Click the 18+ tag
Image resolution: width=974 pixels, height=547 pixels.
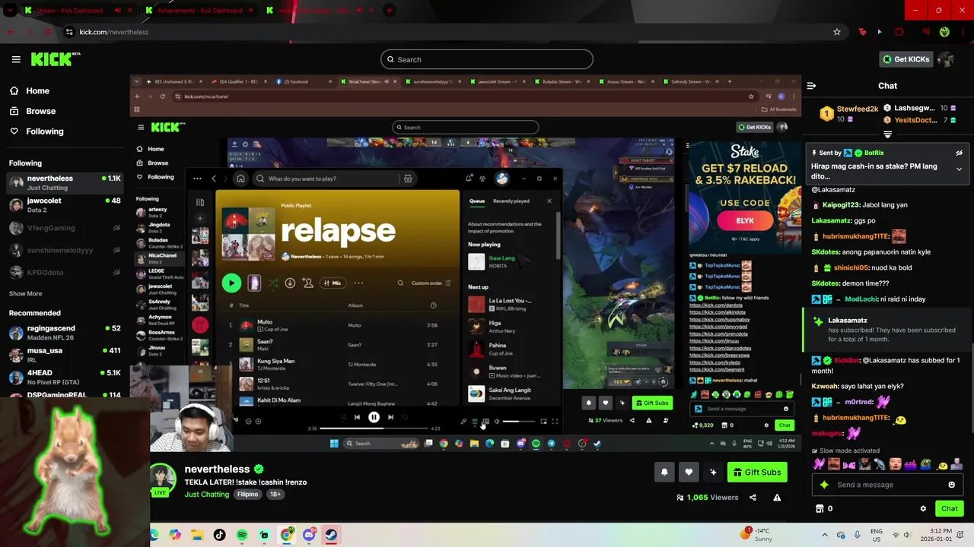click(x=275, y=494)
